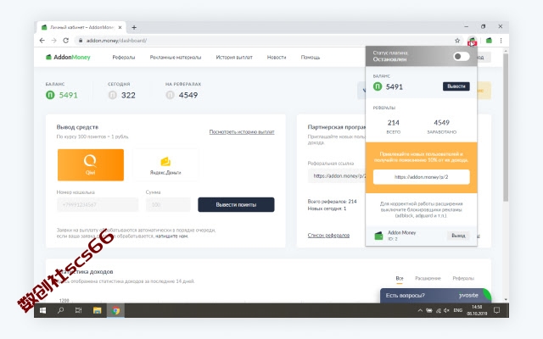Click the Вывести поинты button
The width and height of the screenshot is (543, 339).
(236, 205)
